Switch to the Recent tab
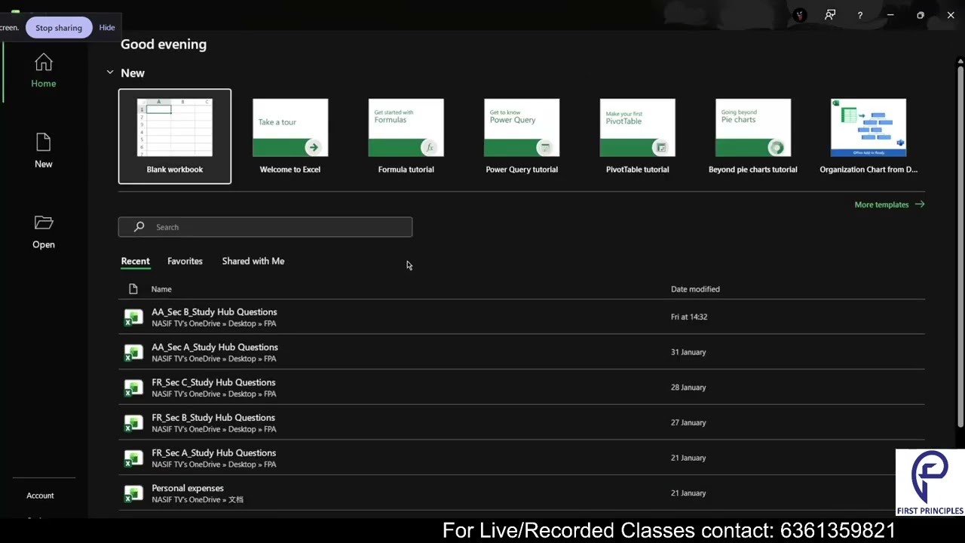 point(136,261)
